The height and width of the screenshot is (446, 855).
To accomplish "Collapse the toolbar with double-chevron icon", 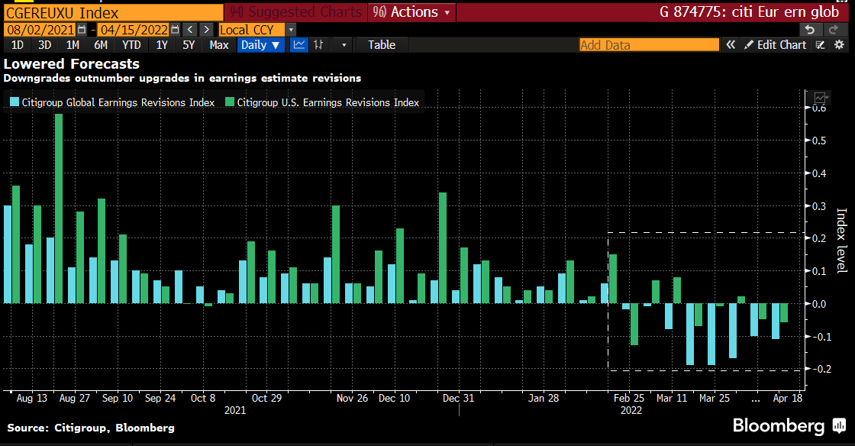I will (731, 45).
